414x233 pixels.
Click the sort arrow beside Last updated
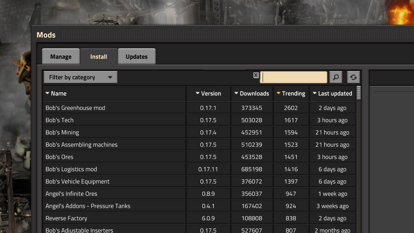point(315,93)
